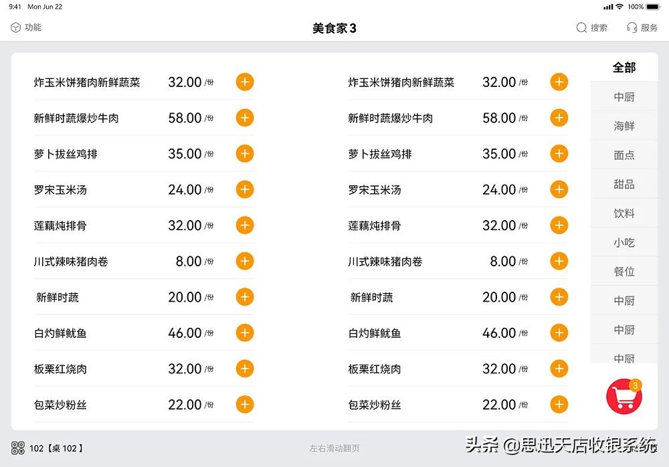
Task: Add 莲藕炖排骨 in right column via plus icon
Action: (x=559, y=225)
